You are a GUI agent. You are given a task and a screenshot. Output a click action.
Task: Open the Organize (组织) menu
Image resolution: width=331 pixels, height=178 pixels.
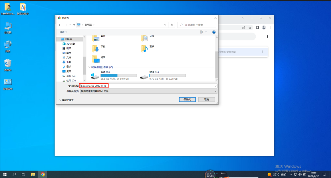63,32
